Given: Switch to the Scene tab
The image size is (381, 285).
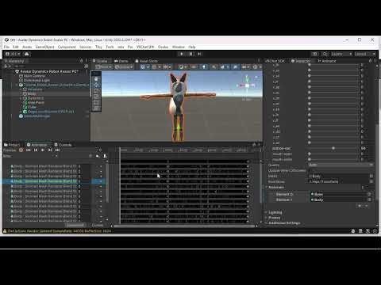Looking at the screenshot, I should pos(100,61).
